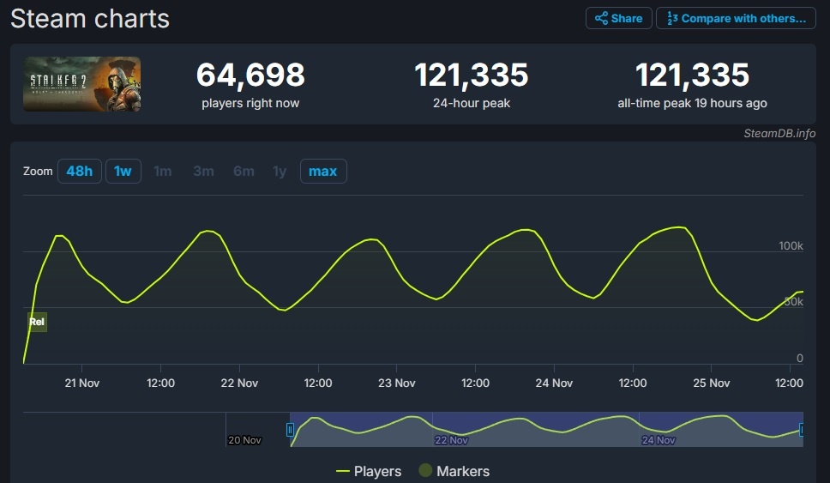This screenshot has width=830, height=483.
Task: Click the Steam charts heading
Action: click(90, 19)
